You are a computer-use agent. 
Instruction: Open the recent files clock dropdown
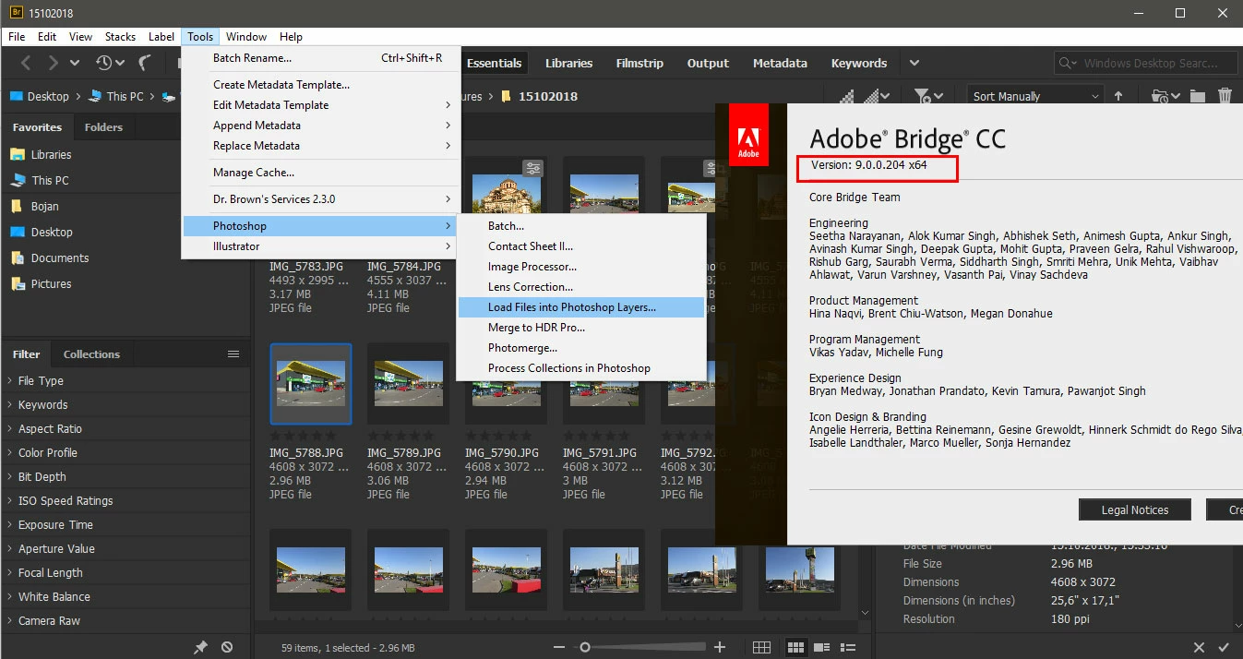109,63
